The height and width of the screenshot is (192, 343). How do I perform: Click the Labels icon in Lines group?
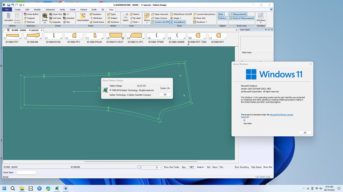point(125,17)
